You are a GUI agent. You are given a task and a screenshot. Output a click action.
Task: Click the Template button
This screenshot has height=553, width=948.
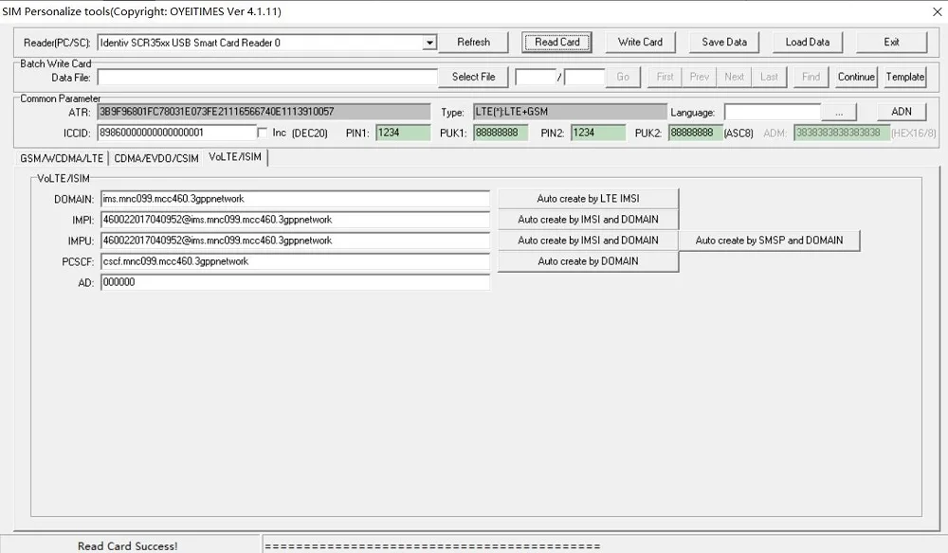[x=905, y=77]
